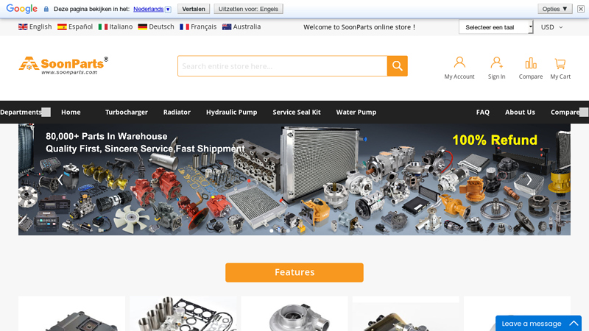Screen dimensions: 589x331
Task: Open My Account icon
Action: tap(459, 63)
